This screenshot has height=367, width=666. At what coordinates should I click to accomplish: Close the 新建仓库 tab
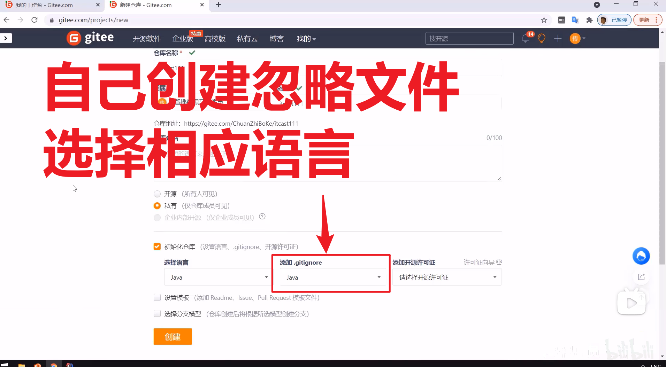202,5
